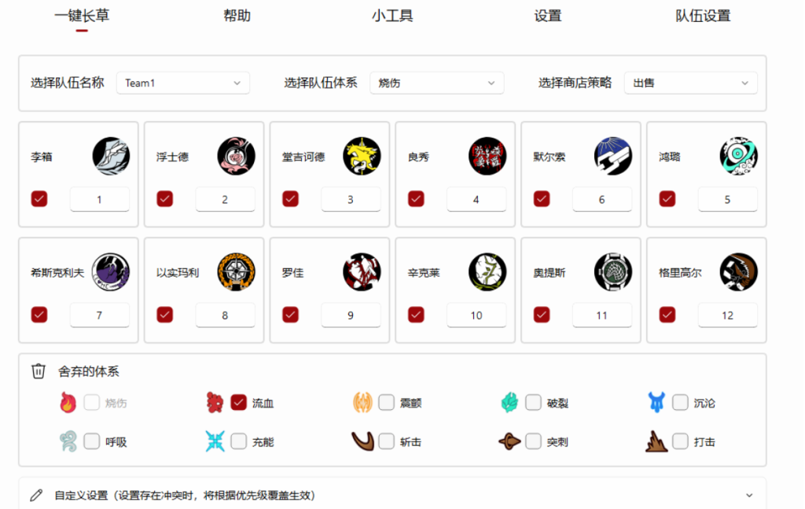Click 格里高尔 order number field
The image size is (805, 509).
tap(727, 315)
